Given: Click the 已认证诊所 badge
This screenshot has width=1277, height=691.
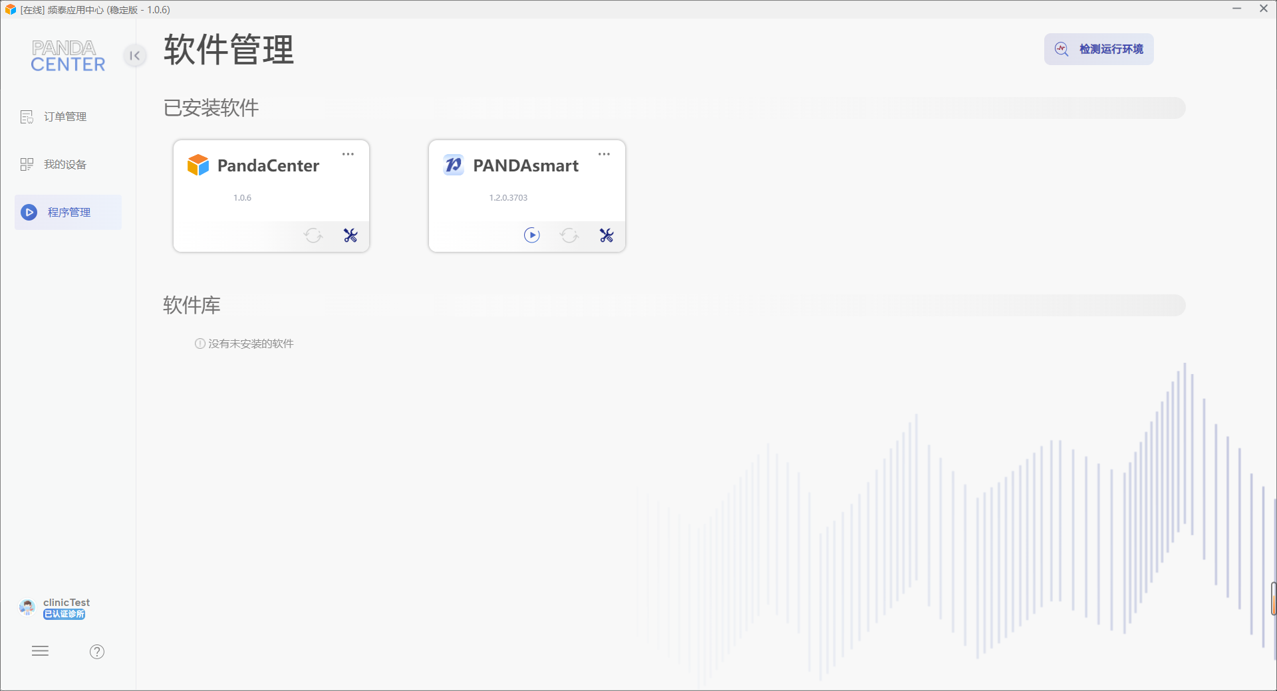Looking at the screenshot, I should [x=65, y=615].
